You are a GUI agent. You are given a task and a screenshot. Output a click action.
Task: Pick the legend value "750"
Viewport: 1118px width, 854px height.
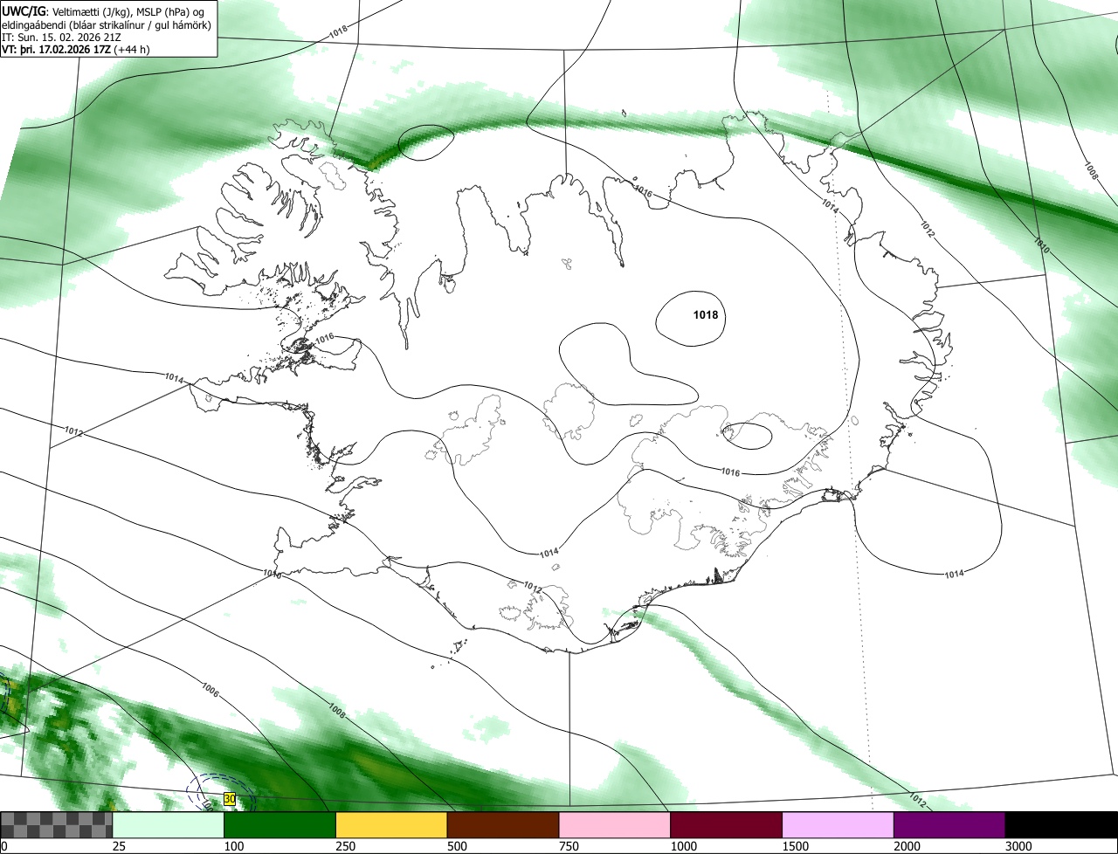(x=569, y=846)
